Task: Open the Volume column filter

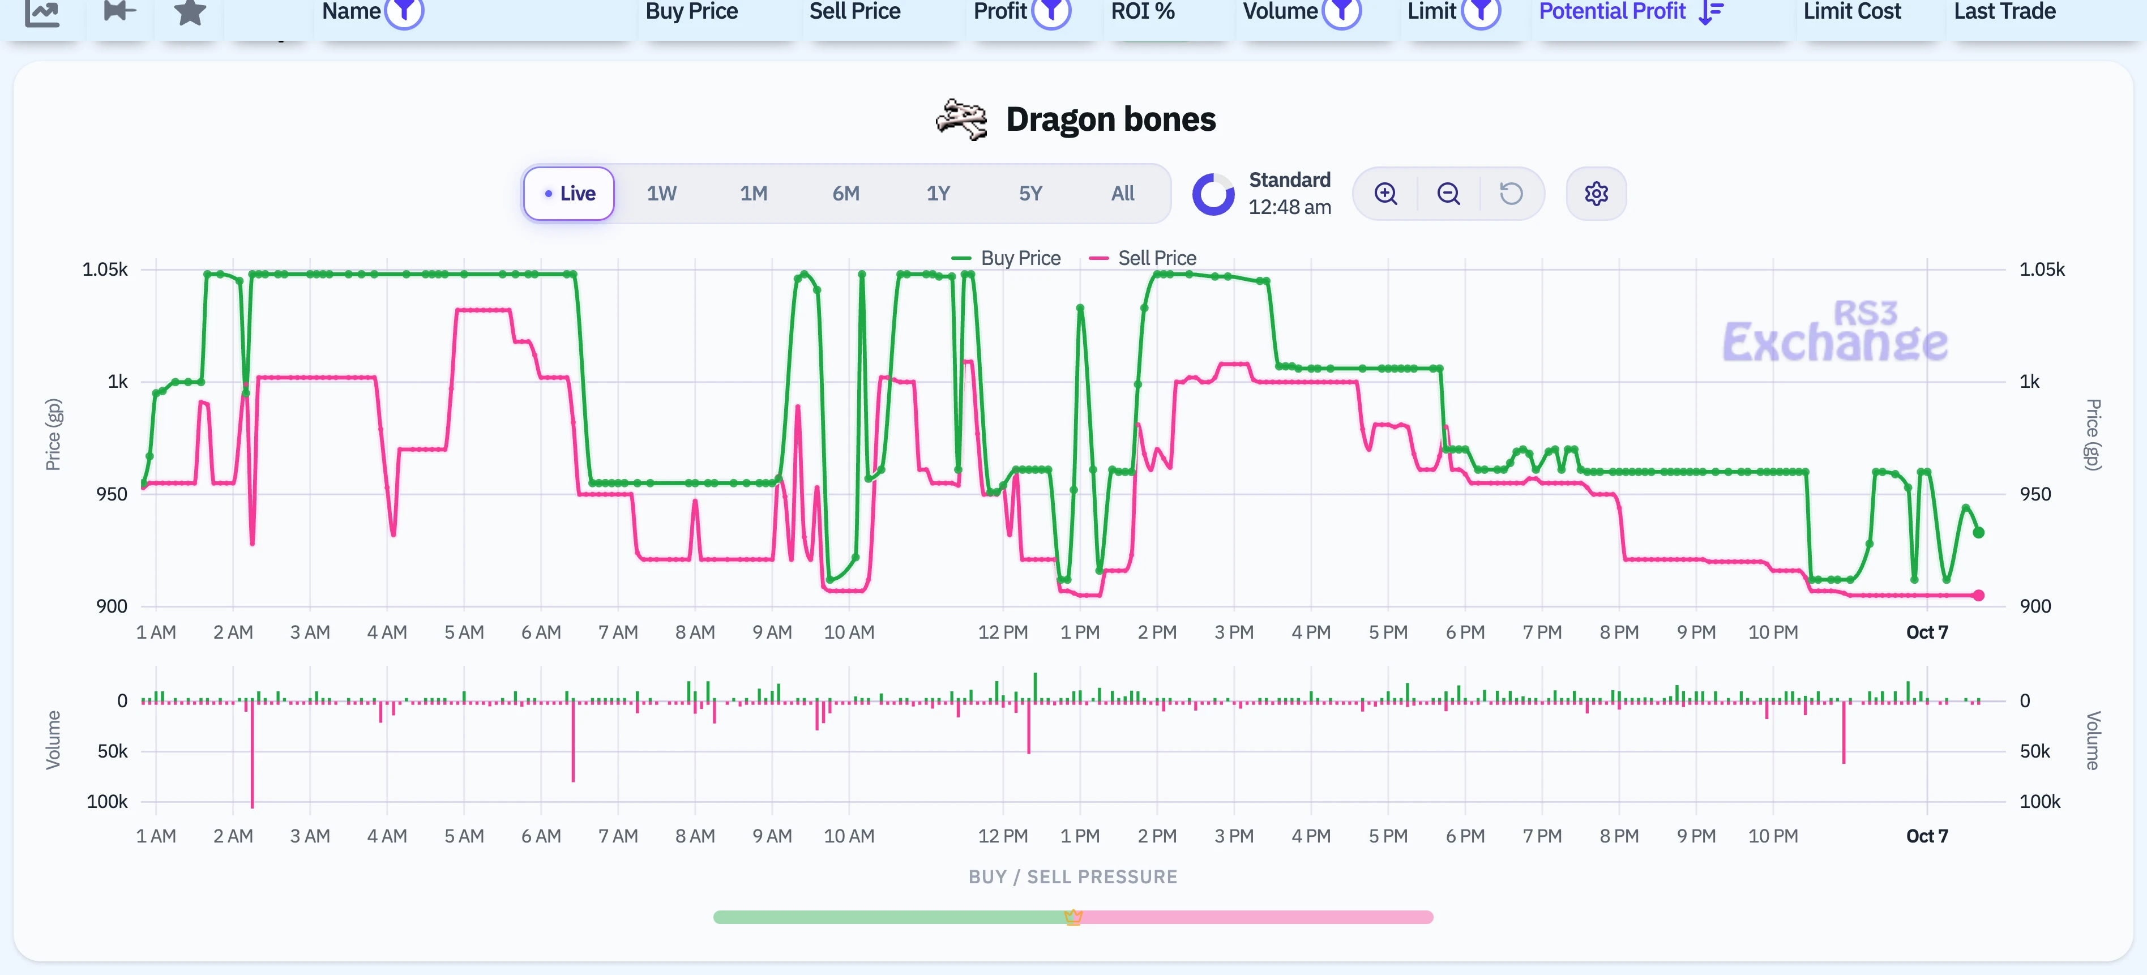Action: coord(1342,11)
